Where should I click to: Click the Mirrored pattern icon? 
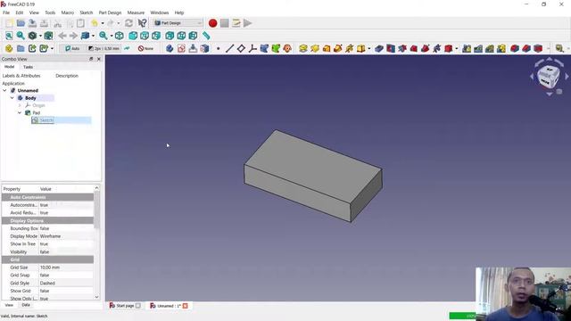pos(467,48)
